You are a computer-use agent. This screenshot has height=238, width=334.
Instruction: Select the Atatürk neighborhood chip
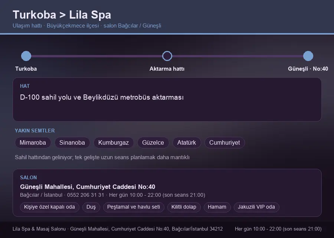click(x=187, y=142)
